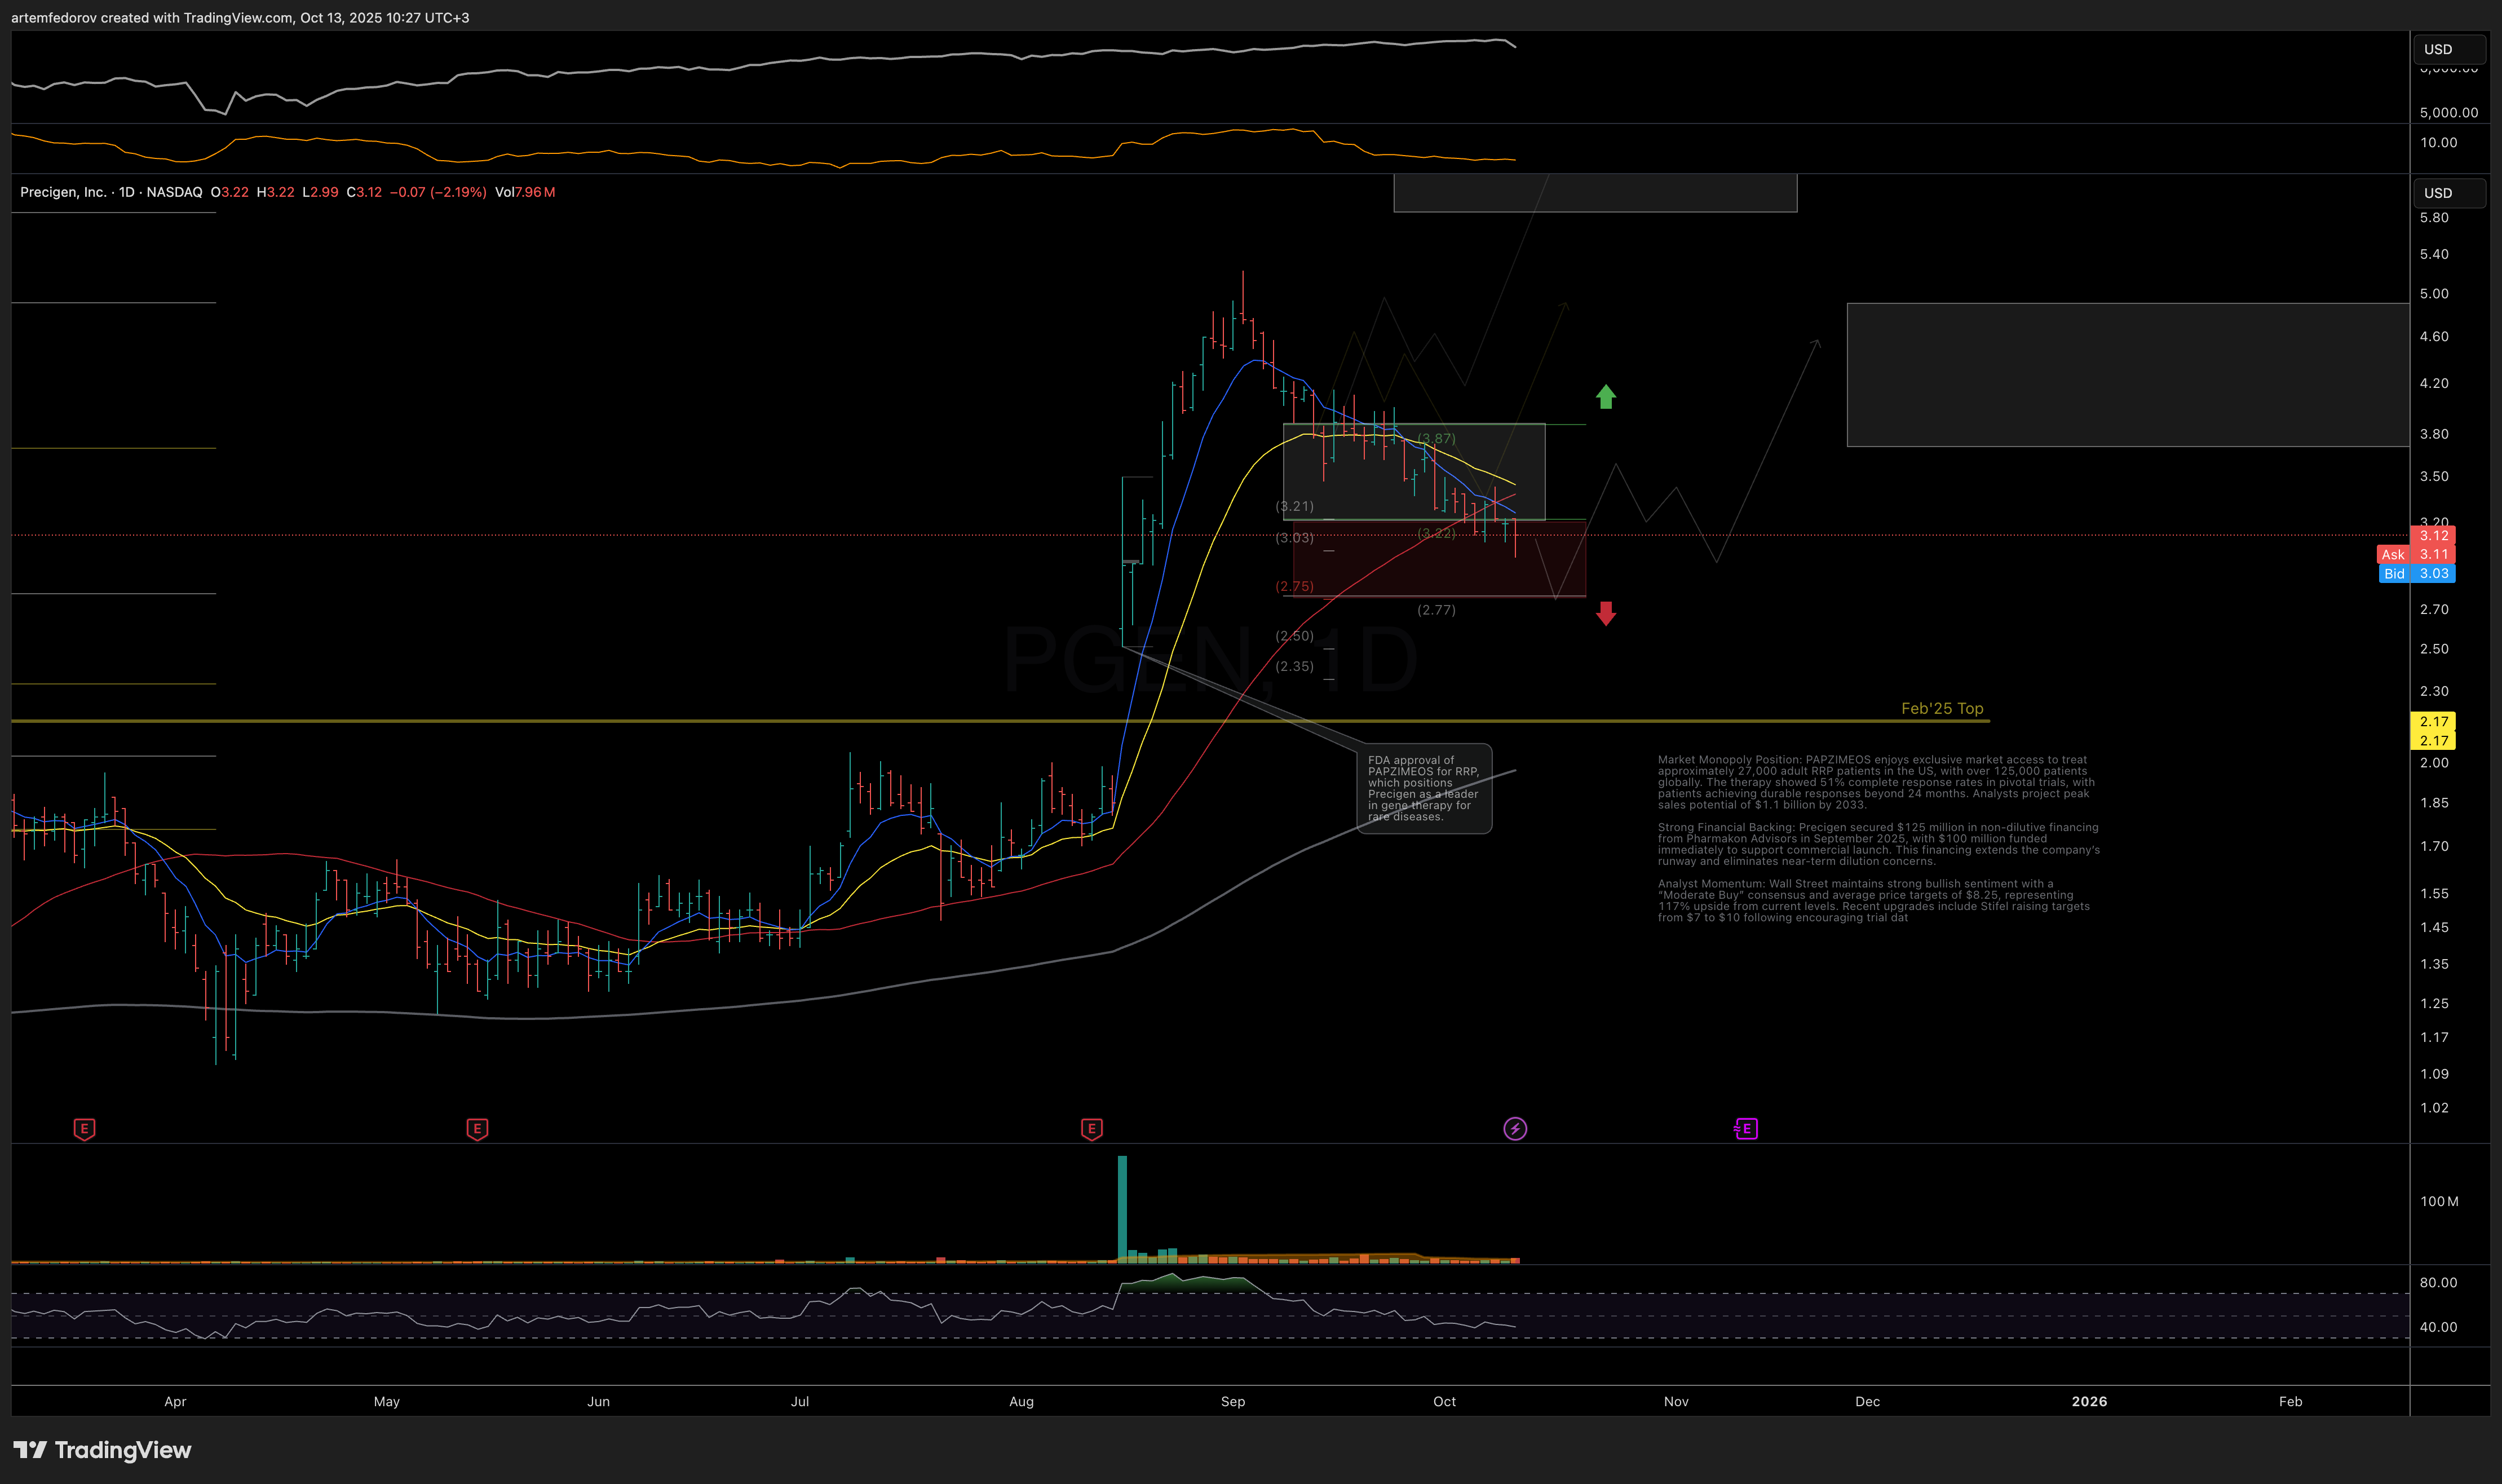
Task: Select the FDA approval of PAPZIMEOS callout
Action: [1424, 788]
